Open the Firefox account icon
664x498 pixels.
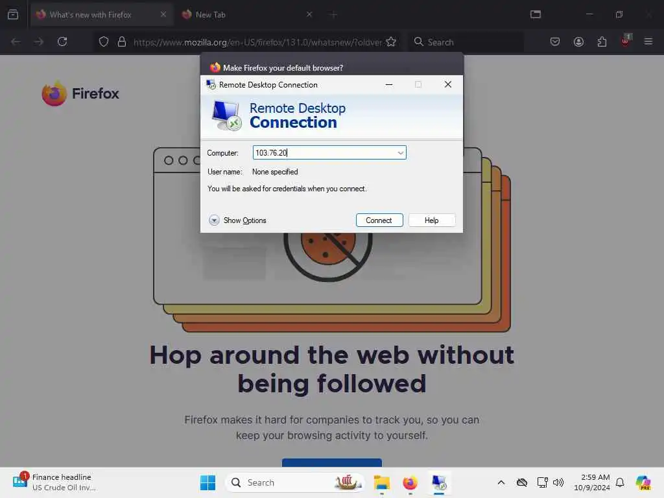click(x=578, y=41)
